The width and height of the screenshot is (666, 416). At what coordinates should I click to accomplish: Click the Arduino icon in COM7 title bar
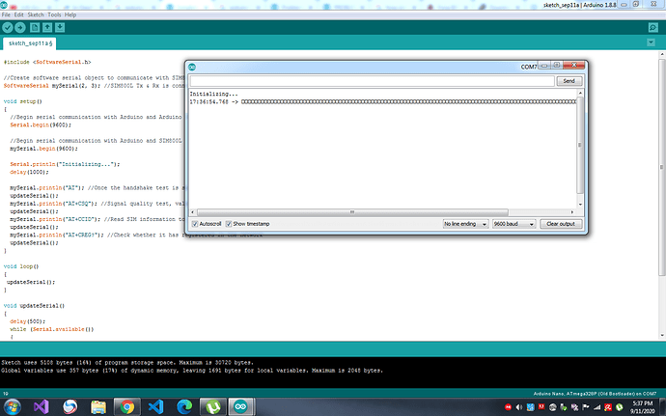[192, 68]
